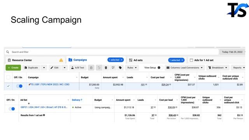Open Ad Set column header dropdown arrow
249x140 pixels.
tap(68, 100)
